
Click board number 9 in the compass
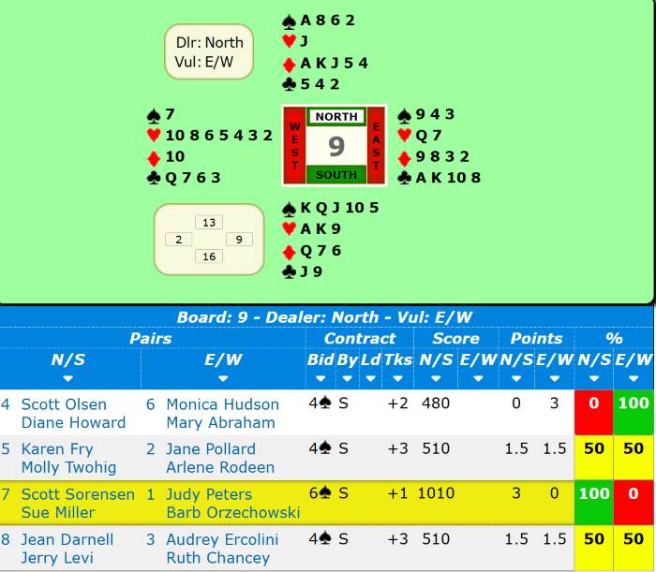point(335,146)
